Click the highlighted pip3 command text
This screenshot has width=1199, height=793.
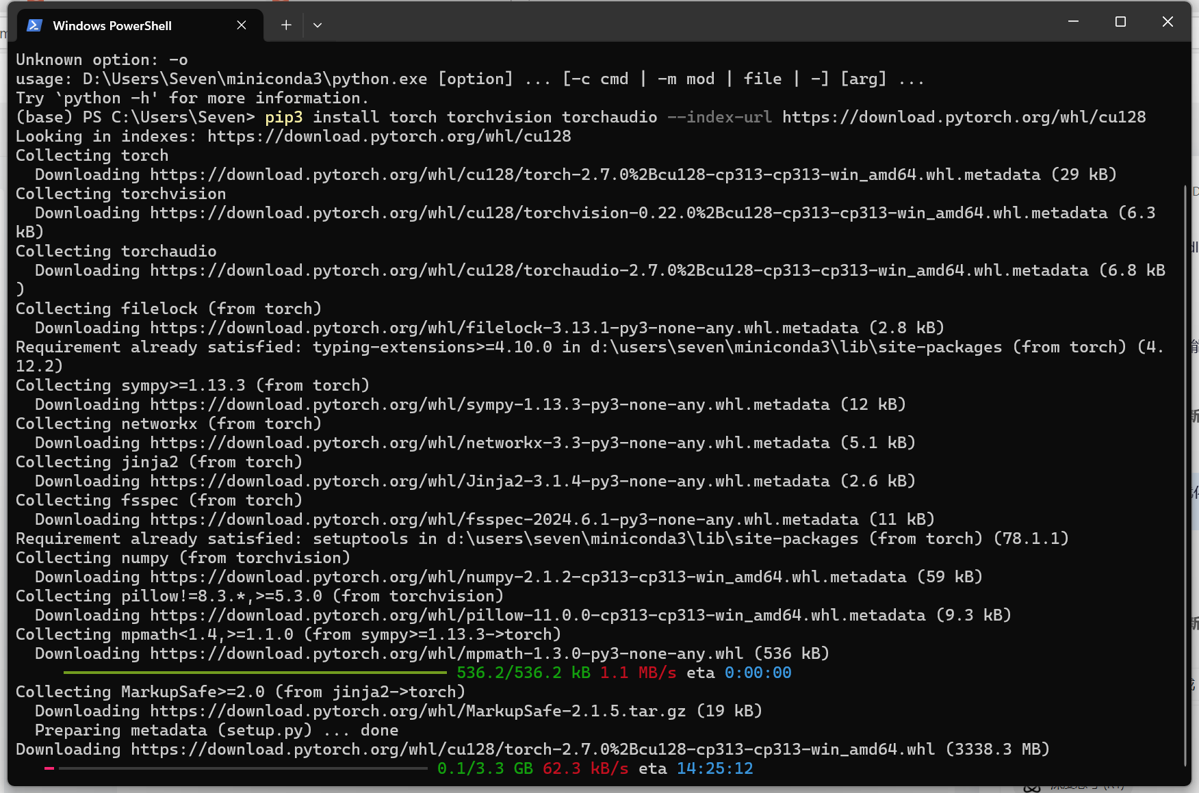[x=284, y=117]
